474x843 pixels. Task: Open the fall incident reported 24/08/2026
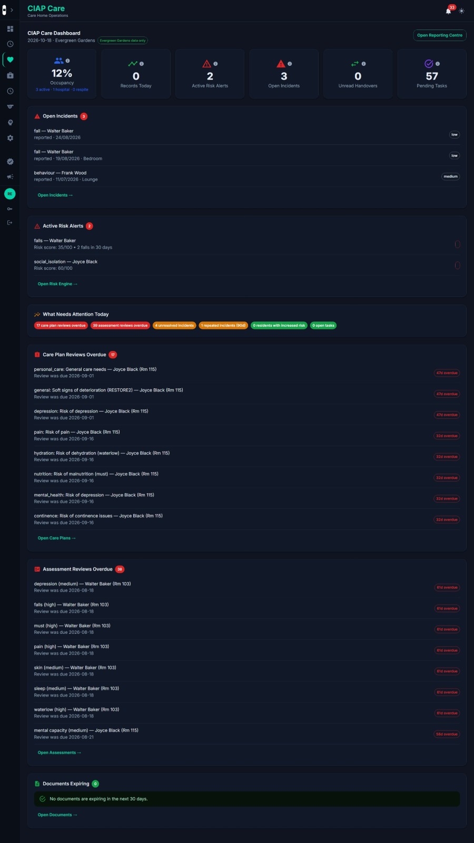click(x=247, y=134)
